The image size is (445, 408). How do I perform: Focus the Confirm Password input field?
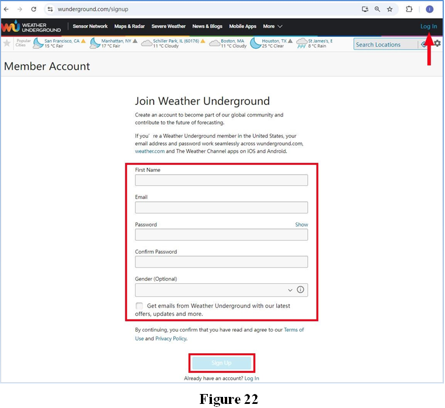pyautogui.click(x=221, y=262)
